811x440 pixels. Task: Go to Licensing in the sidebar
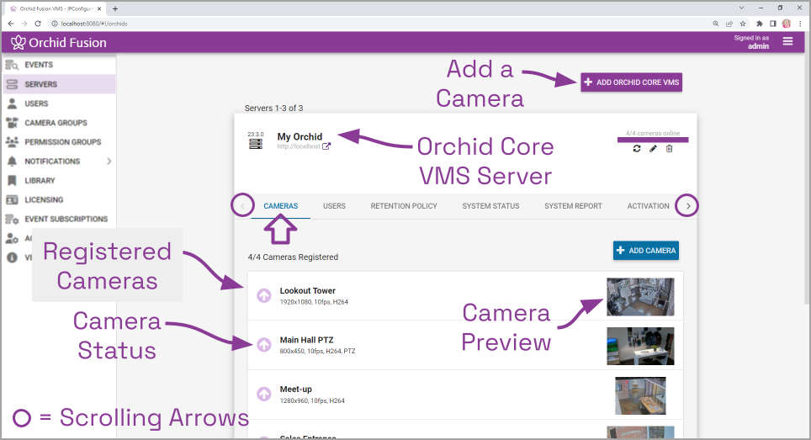pos(44,199)
